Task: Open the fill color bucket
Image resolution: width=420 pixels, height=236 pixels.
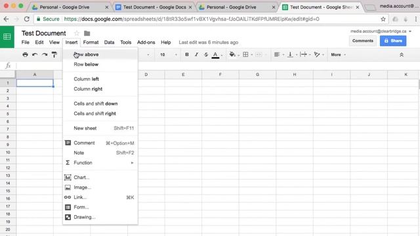Action: click(x=232, y=54)
